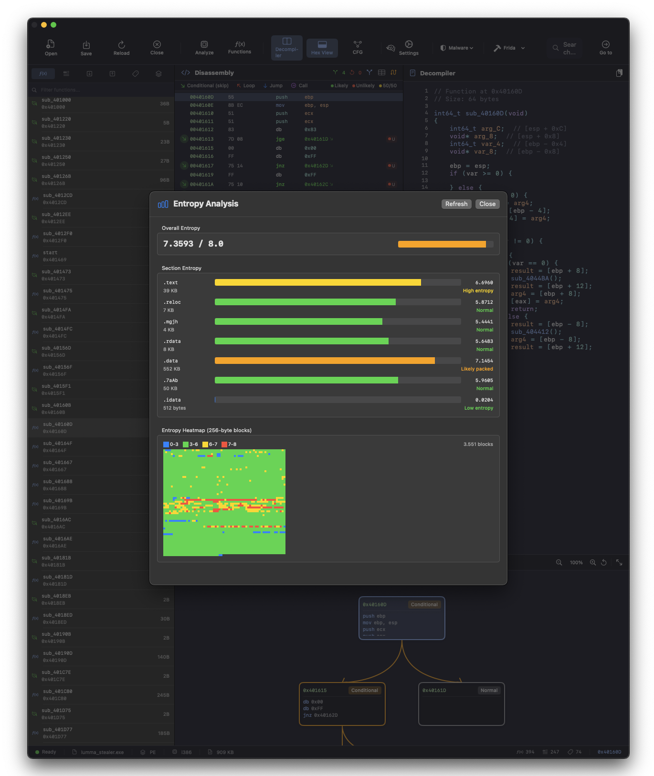The height and width of the screenshot is (776, 654).
Task: Click the jnz branch arrow at 0040161A
Action: (184, 184)
